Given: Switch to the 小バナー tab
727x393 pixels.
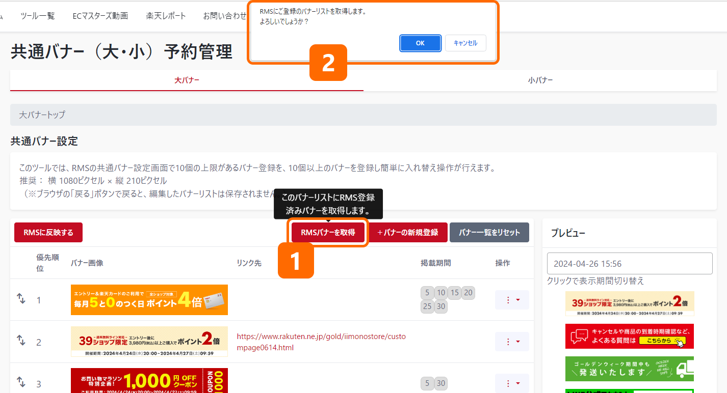Looking at the screenshot, I should pos(540,80).
